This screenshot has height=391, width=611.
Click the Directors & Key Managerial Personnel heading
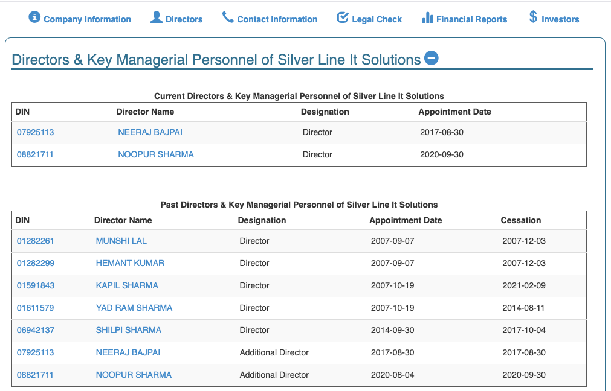click(216, 60)
